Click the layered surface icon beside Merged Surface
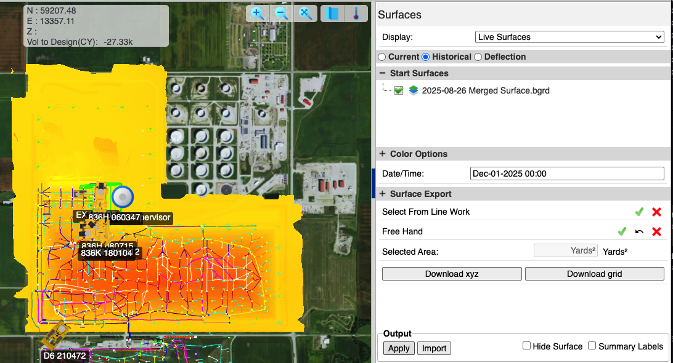This screenshot has height=363, width=673. [x=414, y=90]
